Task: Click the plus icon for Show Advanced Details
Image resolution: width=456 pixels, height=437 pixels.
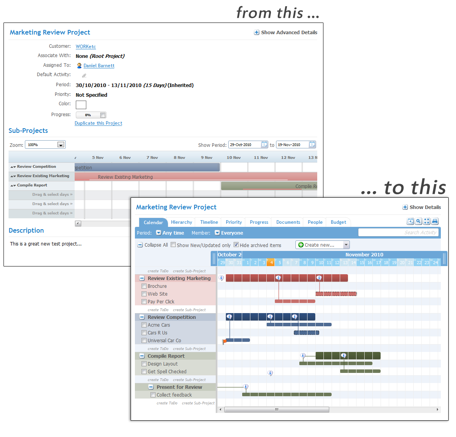Action: pos(257,33)
